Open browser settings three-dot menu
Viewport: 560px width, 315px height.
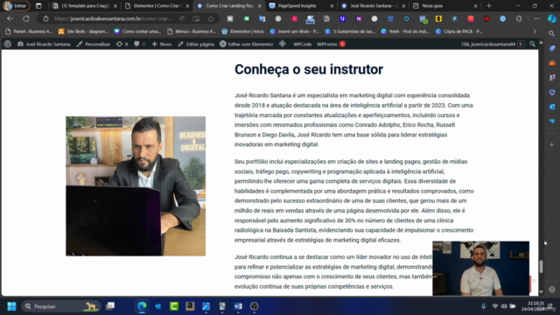(536, 18)
